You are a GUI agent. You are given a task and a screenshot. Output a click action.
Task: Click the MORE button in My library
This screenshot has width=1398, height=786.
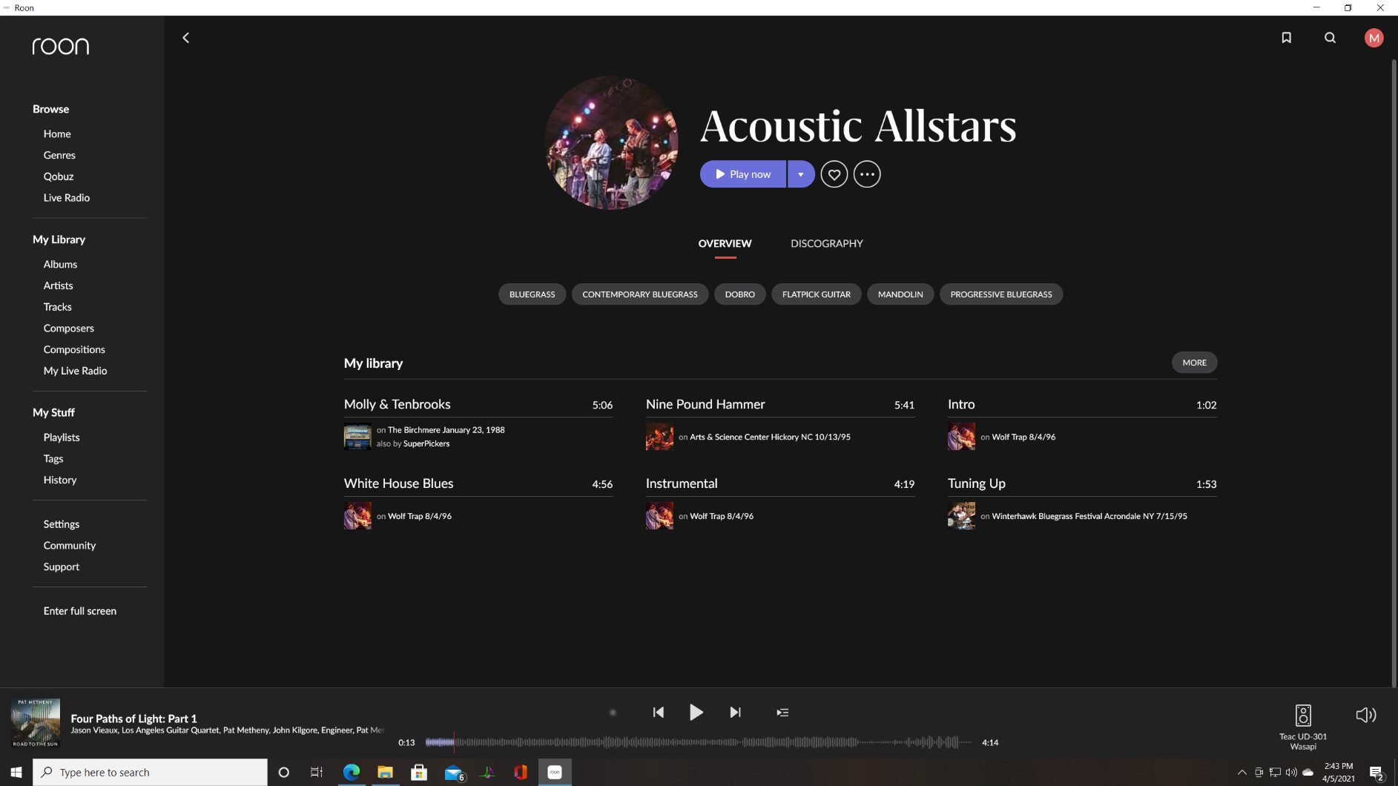point(1194,363)
